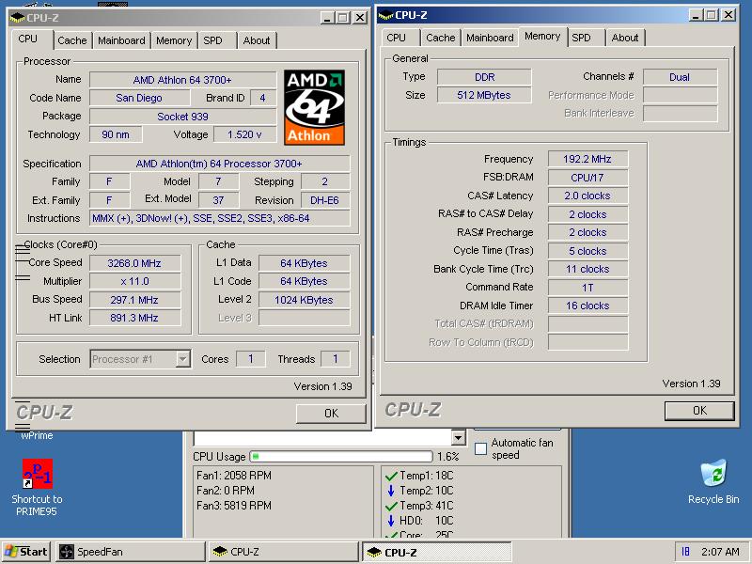The height and width of the screenshot is (564, 752).
Task: Click the memory Size 512 MBytes value
Action: [484, 95]
